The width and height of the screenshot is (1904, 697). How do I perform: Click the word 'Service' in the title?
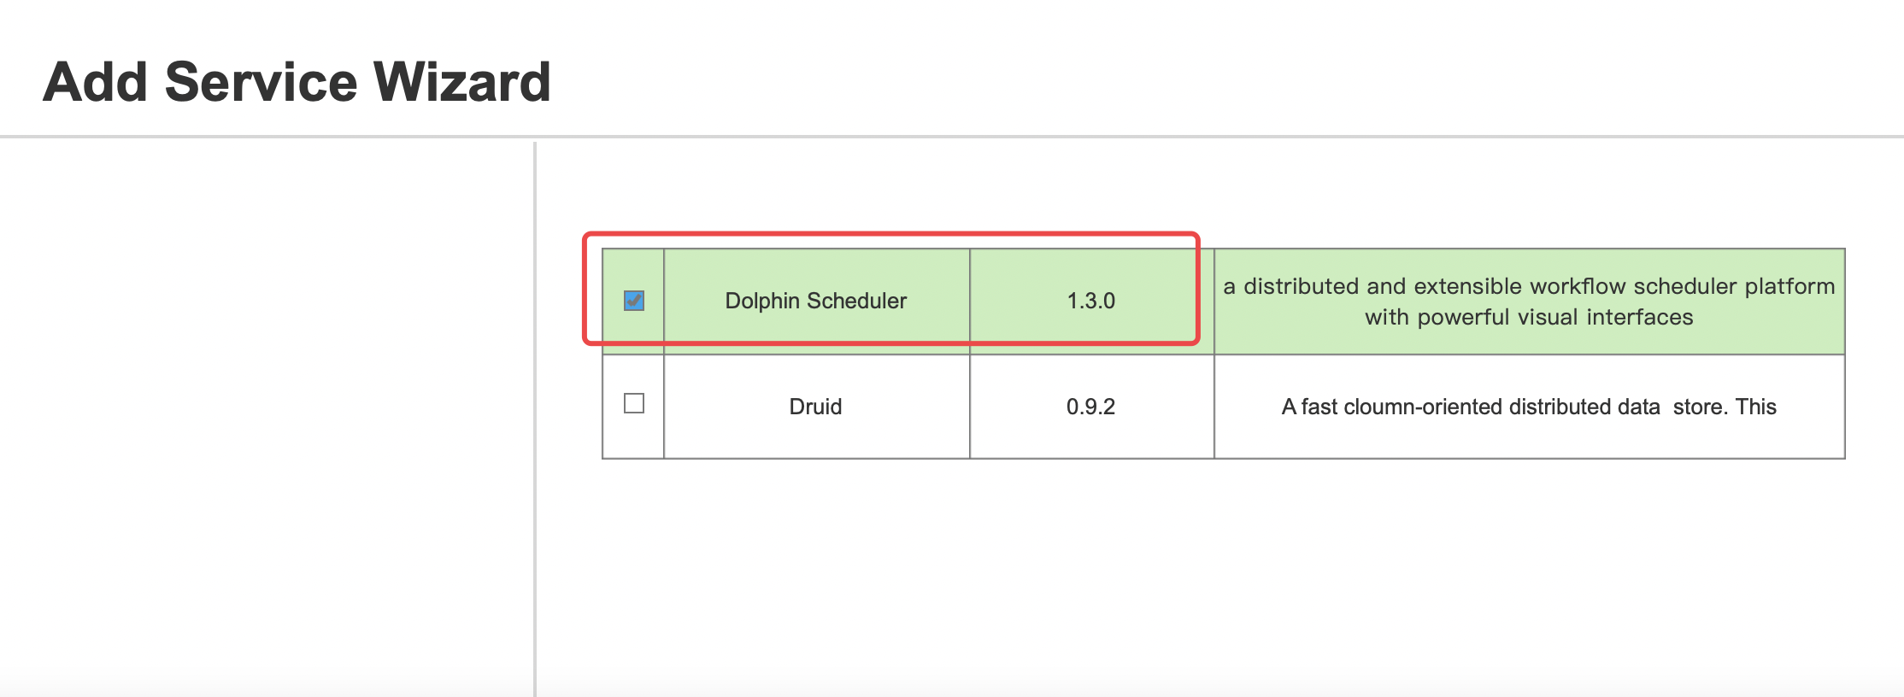[261, 82]
